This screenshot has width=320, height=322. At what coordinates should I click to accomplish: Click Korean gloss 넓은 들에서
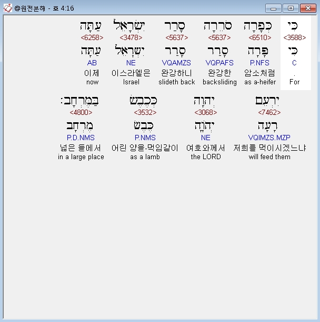[x=81, y=148]
